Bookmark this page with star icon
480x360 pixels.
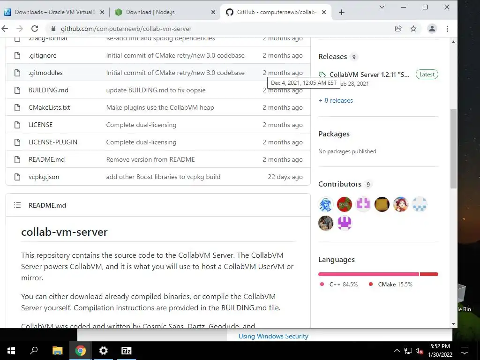coord(413,29)
